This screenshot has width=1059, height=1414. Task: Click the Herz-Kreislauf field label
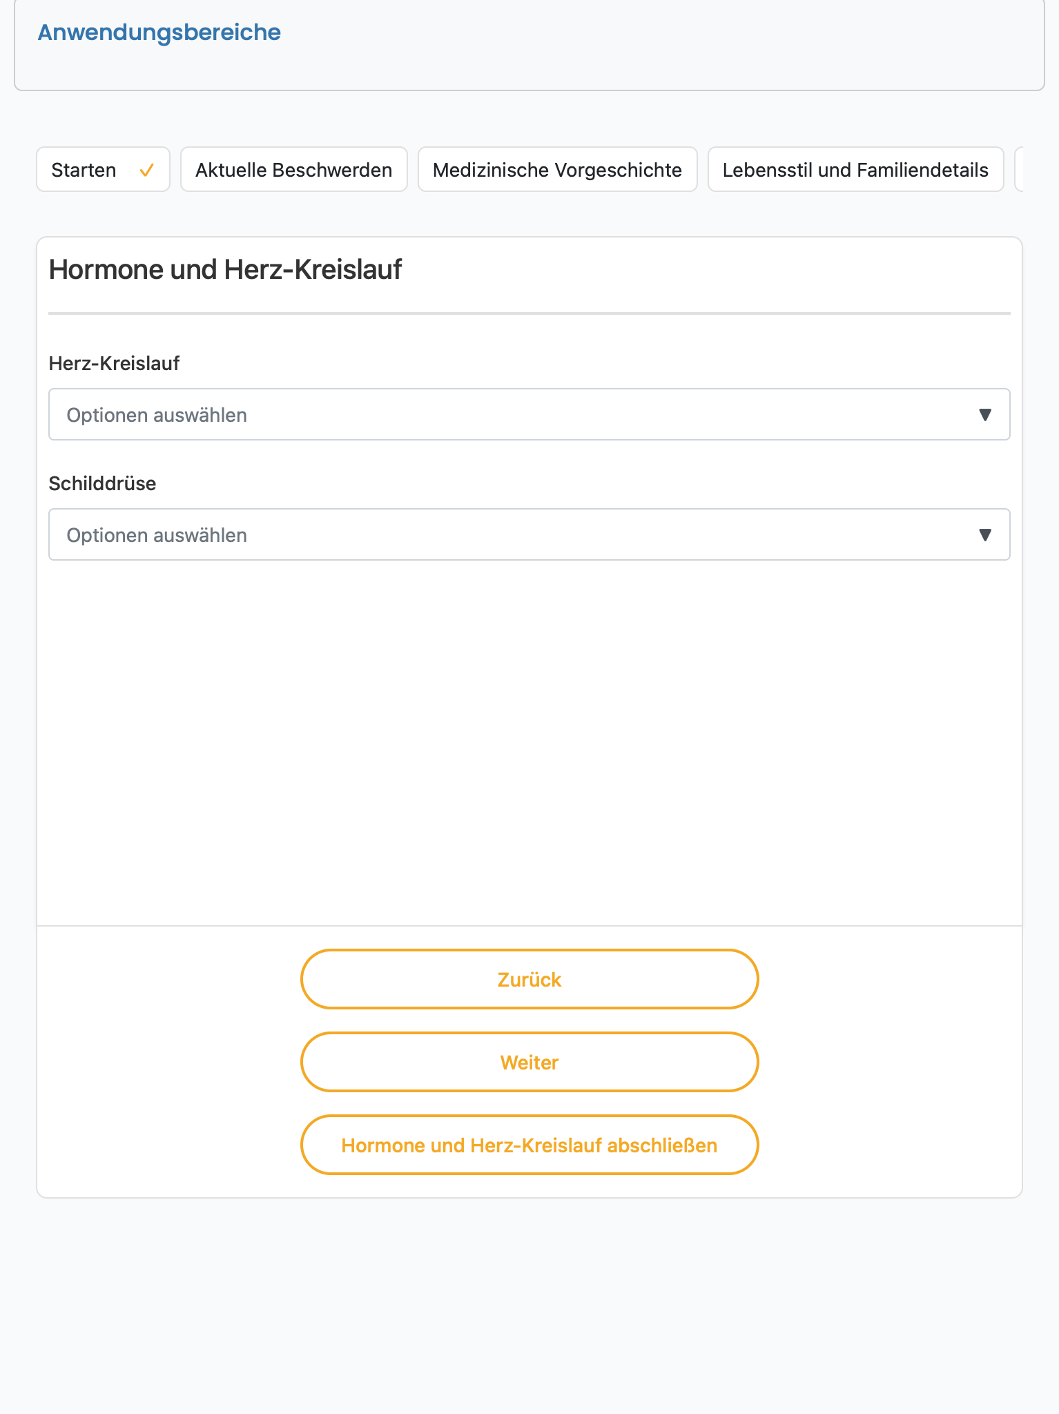114,363
